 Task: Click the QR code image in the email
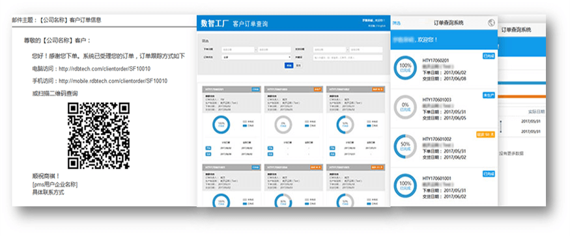pos(98,136)
